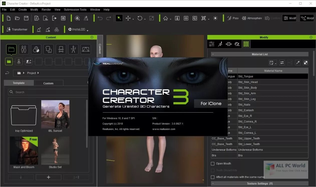Go back with the return arrow icon
316x187 pixels.
point(7,73)
